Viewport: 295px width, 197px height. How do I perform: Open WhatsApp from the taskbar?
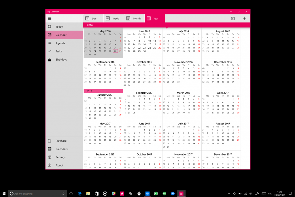(156, 194)
